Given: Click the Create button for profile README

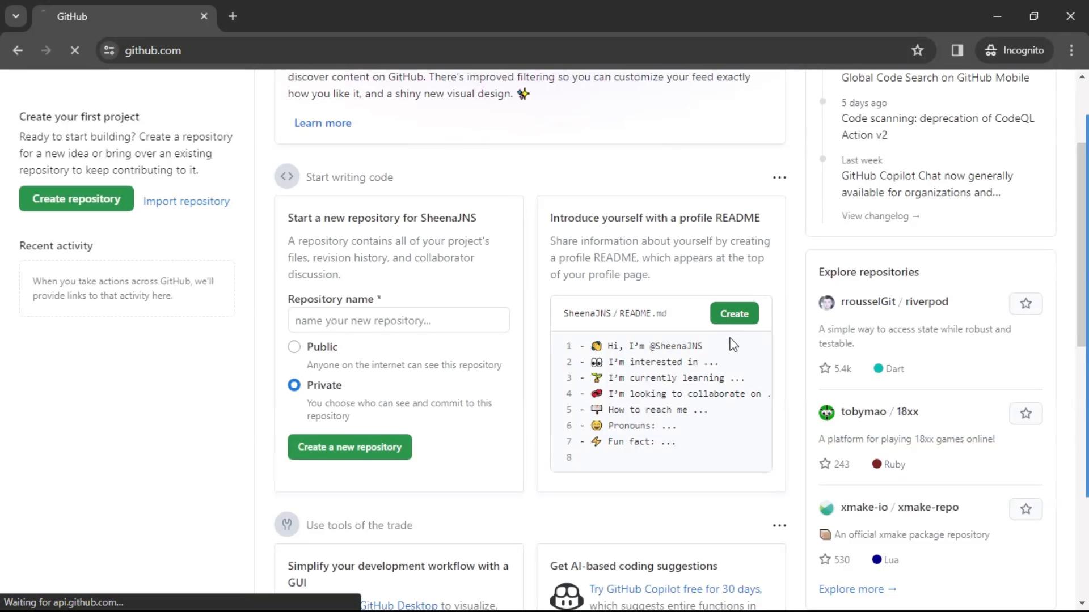Looking at the screenshot, I should coord(735,313).
